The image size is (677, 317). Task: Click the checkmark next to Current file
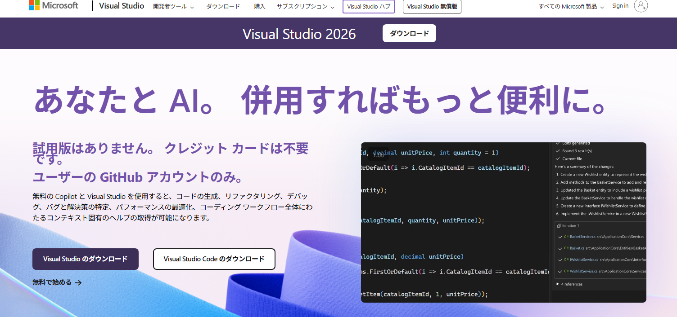point(558,159)
